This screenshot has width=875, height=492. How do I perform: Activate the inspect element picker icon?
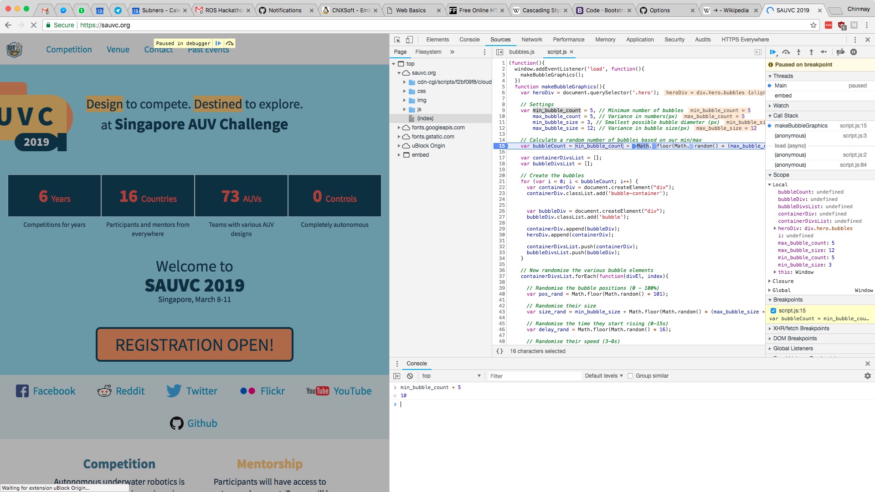pos(397,40)
